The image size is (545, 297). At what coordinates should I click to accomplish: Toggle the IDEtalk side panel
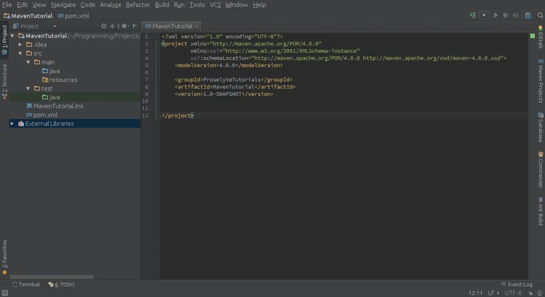(541, 37)
